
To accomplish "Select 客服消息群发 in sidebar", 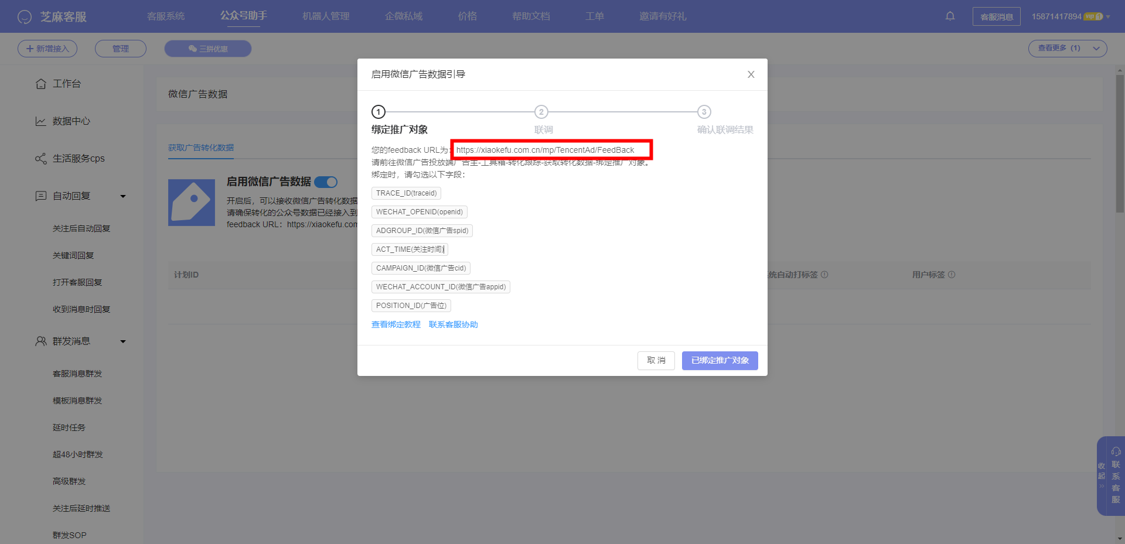I will pyautogui.click(x=77, y=374).
